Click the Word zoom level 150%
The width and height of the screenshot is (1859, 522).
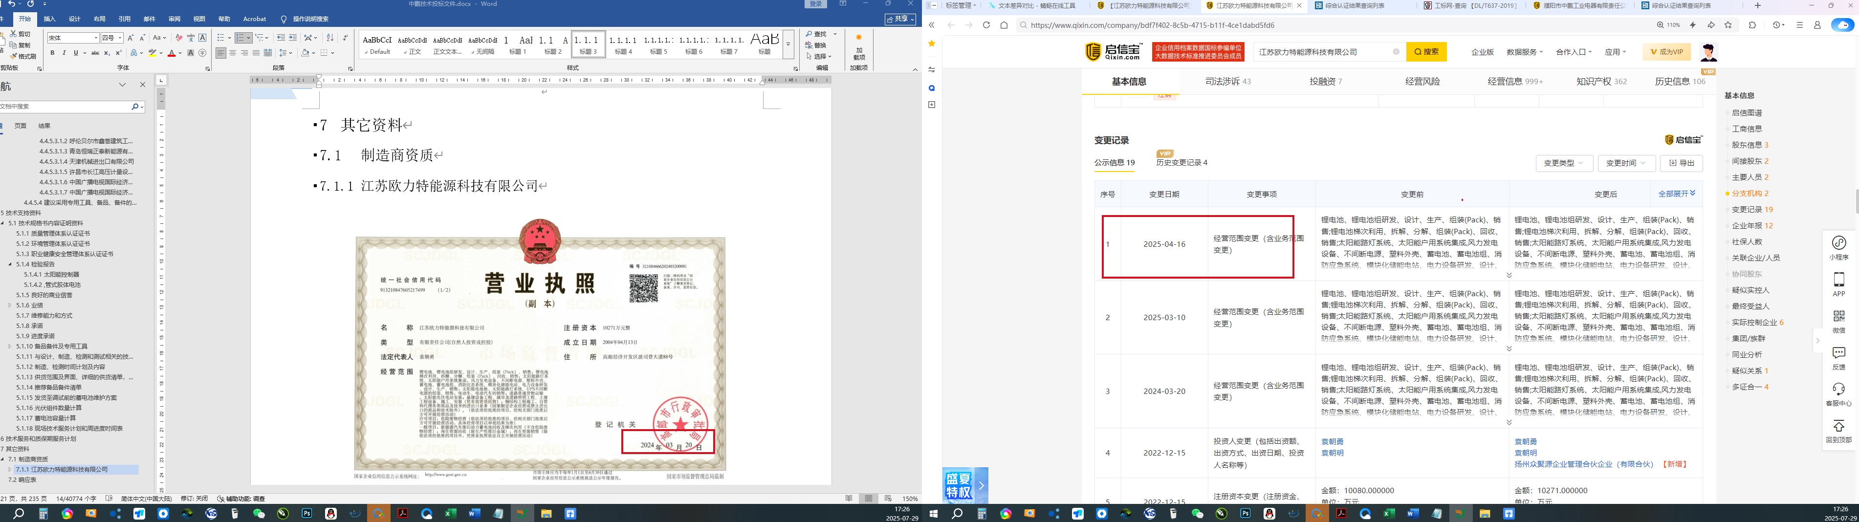(910, 499)
